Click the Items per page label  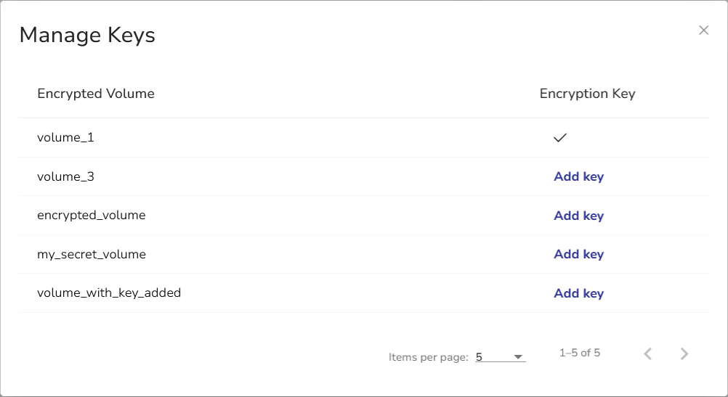pos(428,357)
